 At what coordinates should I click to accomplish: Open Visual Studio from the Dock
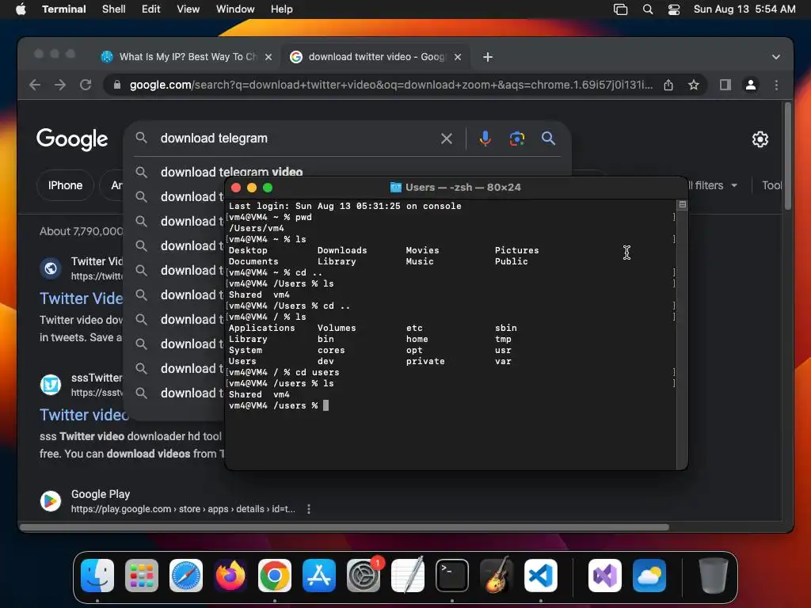(x=604, y=576)
